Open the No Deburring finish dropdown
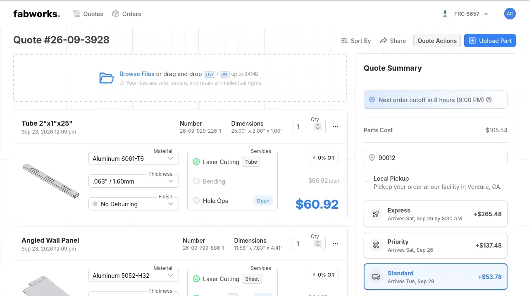 click(x=133, y=204)
